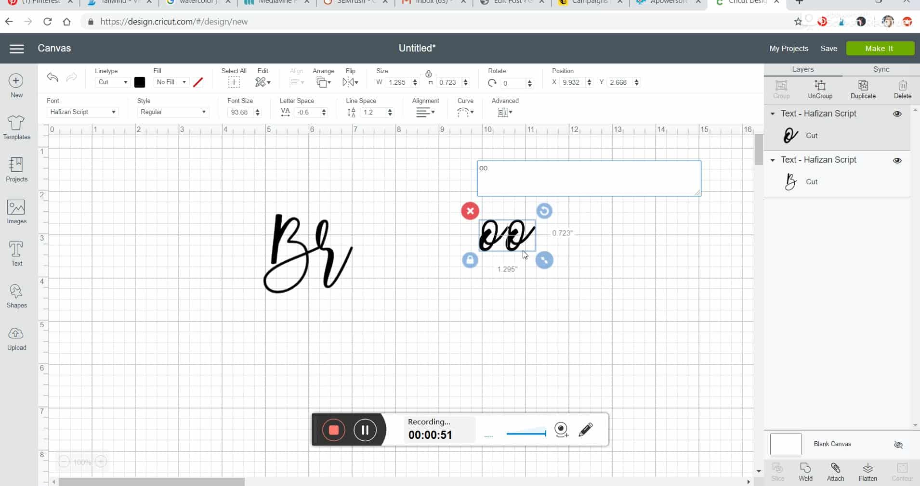Open the Linetype Cut dropdown
The width and height of the screenshot is (920, 486).
[x=112, y=82]
